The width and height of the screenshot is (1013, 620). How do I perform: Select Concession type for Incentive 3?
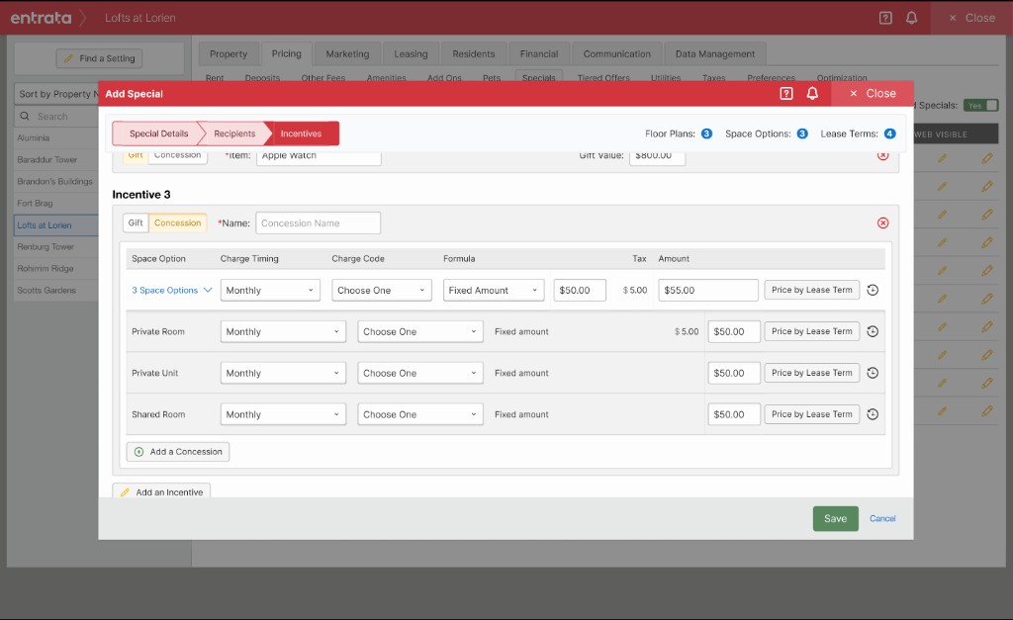coord(178,222)
